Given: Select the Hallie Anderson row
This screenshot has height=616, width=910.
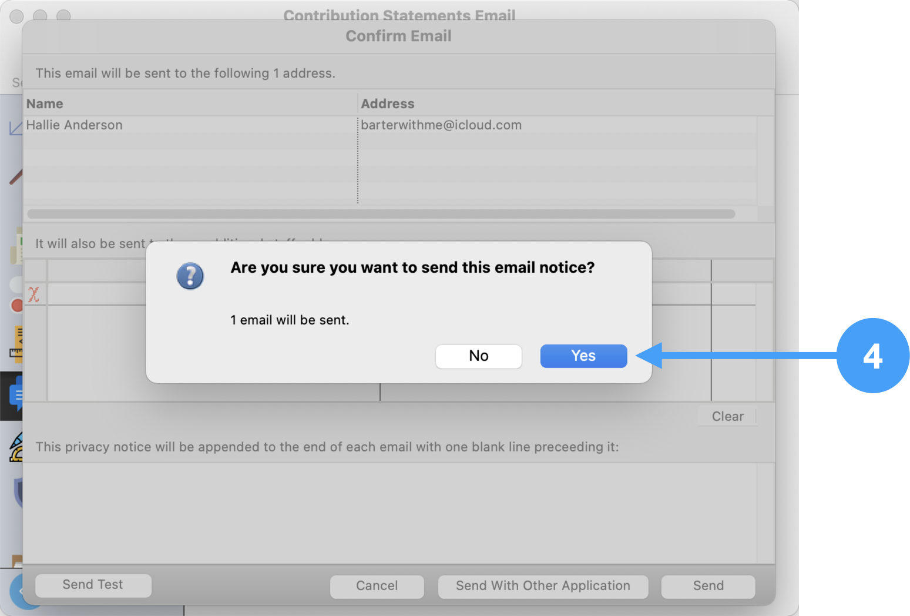Looking at the screenshot, I should click(389, 125).
